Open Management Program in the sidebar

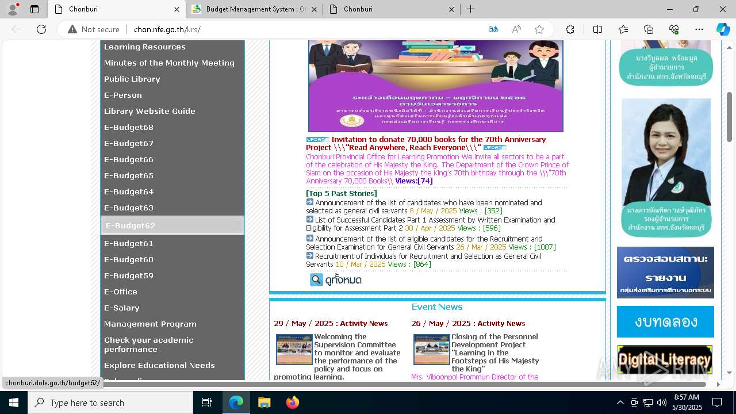(x=150, y=324)
